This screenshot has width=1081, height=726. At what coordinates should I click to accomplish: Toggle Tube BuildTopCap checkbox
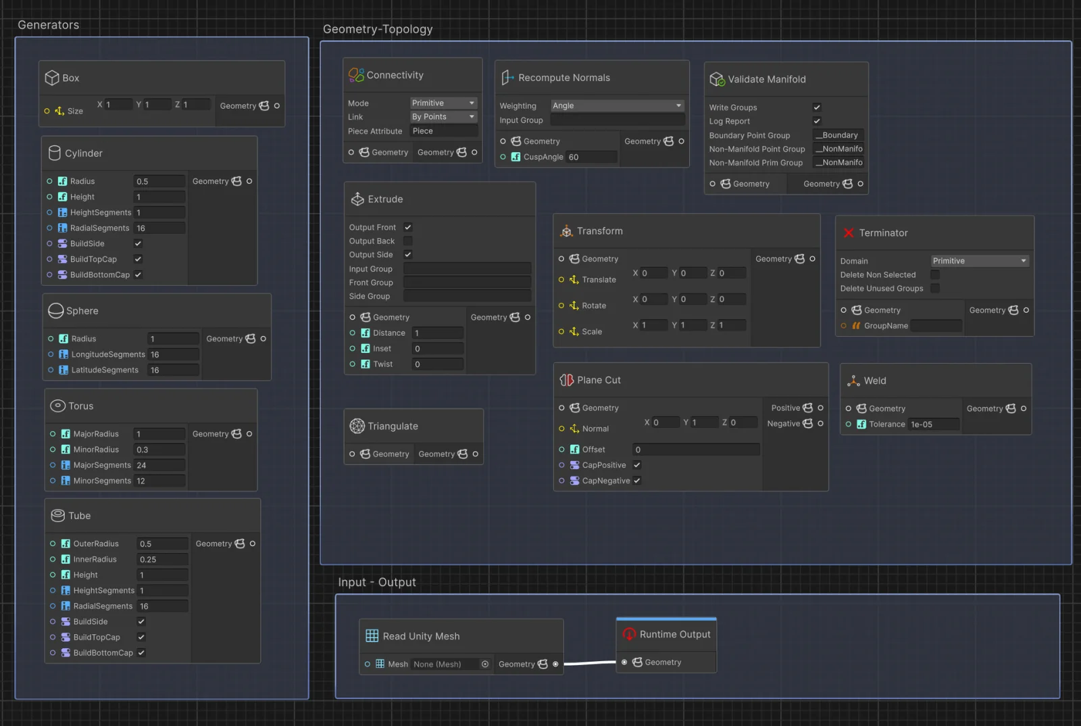(141, 637)
